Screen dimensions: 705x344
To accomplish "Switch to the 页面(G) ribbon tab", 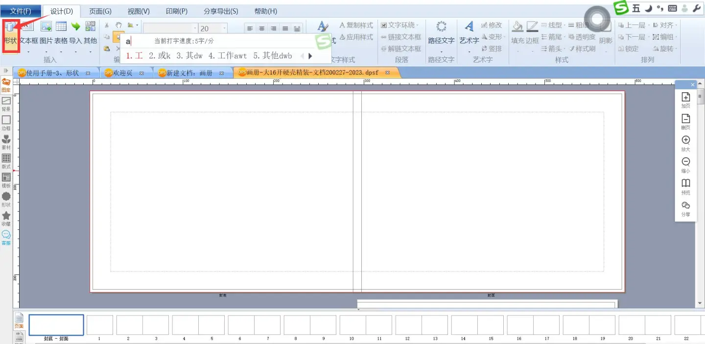I will click(x=100, y=11).
